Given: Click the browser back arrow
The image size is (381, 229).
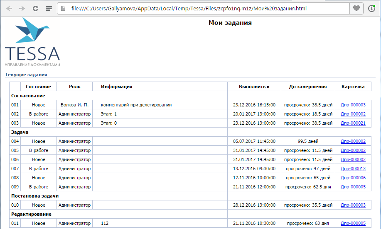Looking at the screenshot, I should coord(9,8).
